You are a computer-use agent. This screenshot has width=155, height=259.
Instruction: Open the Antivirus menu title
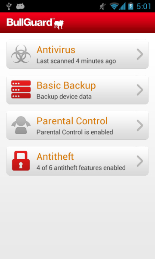tap(56, 50)
